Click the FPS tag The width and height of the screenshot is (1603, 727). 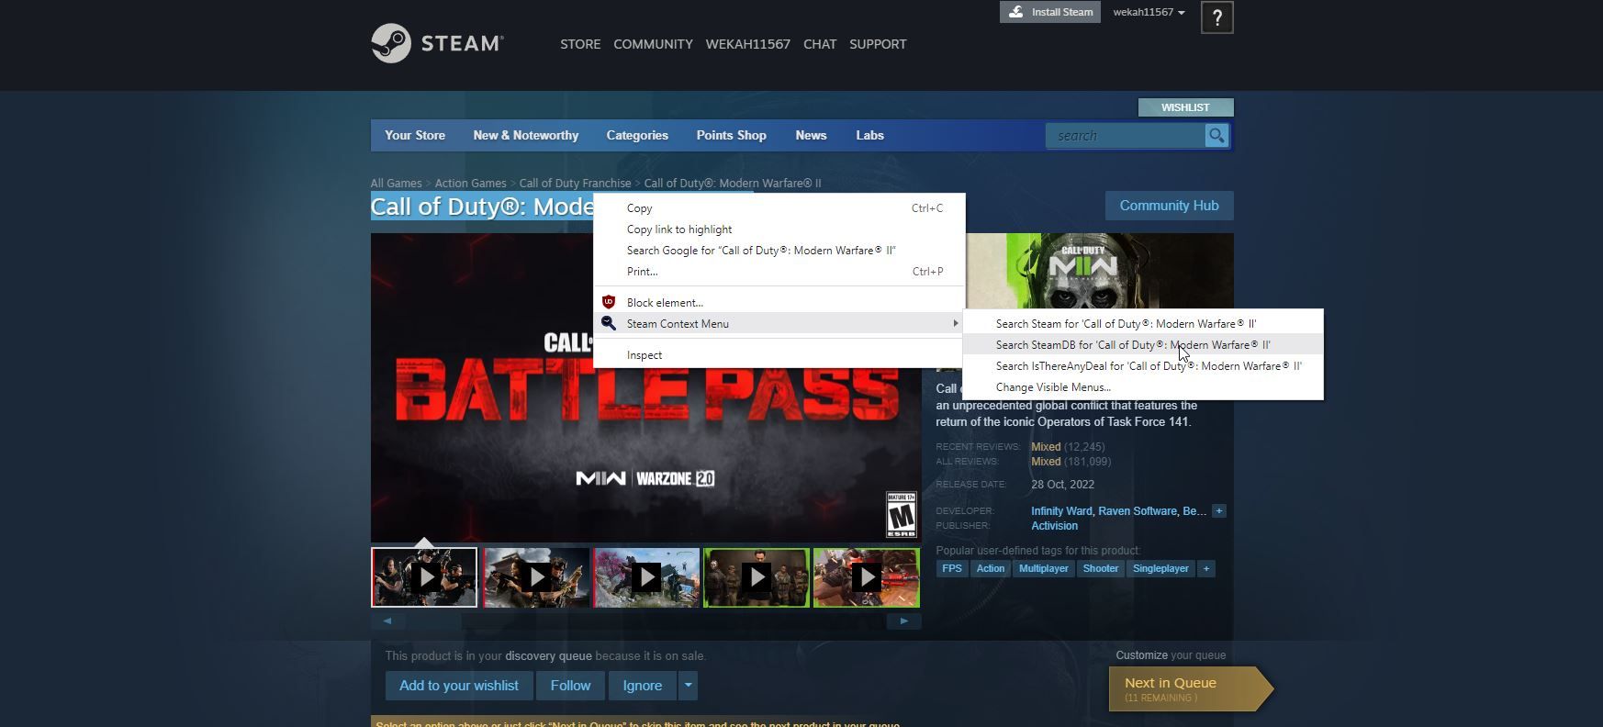(x=952, y=569)
